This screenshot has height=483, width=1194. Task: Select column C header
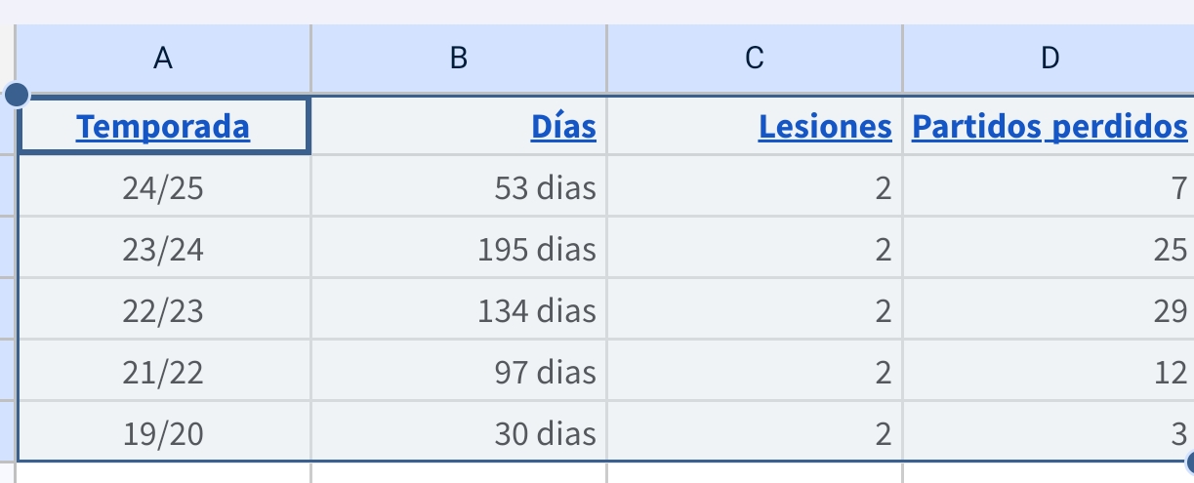(755, 59)
